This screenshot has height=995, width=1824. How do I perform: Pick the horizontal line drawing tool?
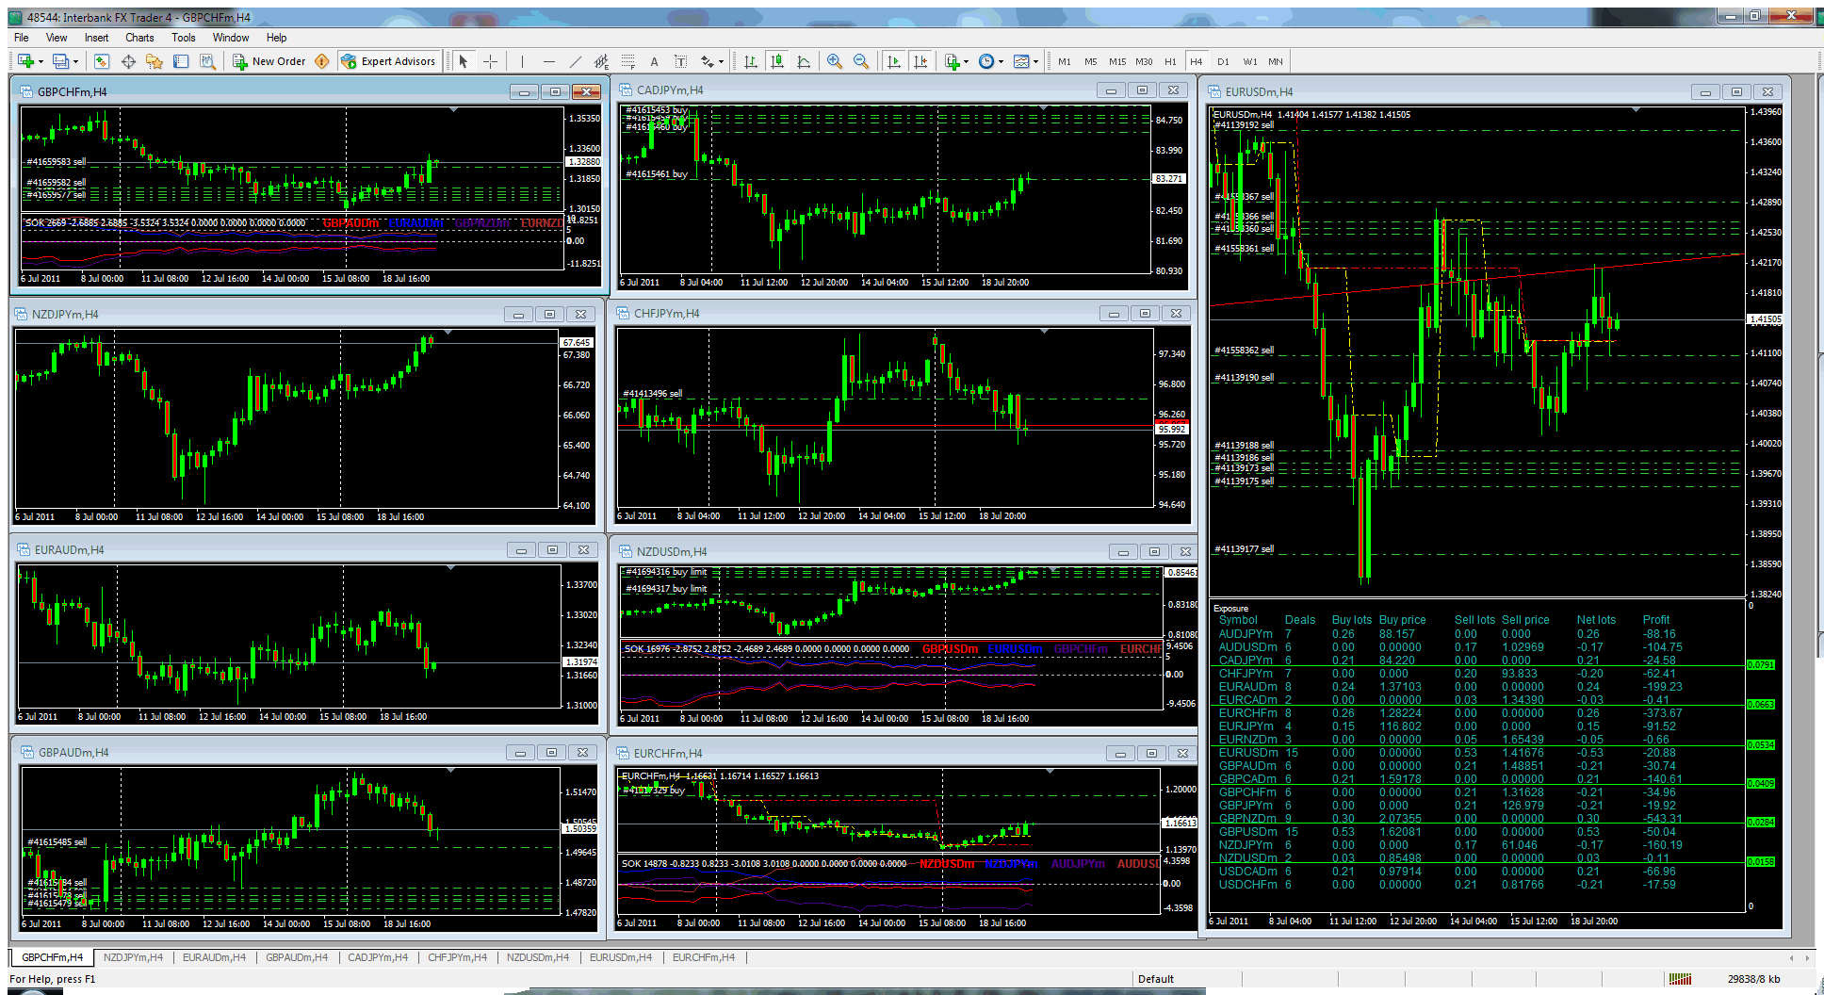coord(549,61)
